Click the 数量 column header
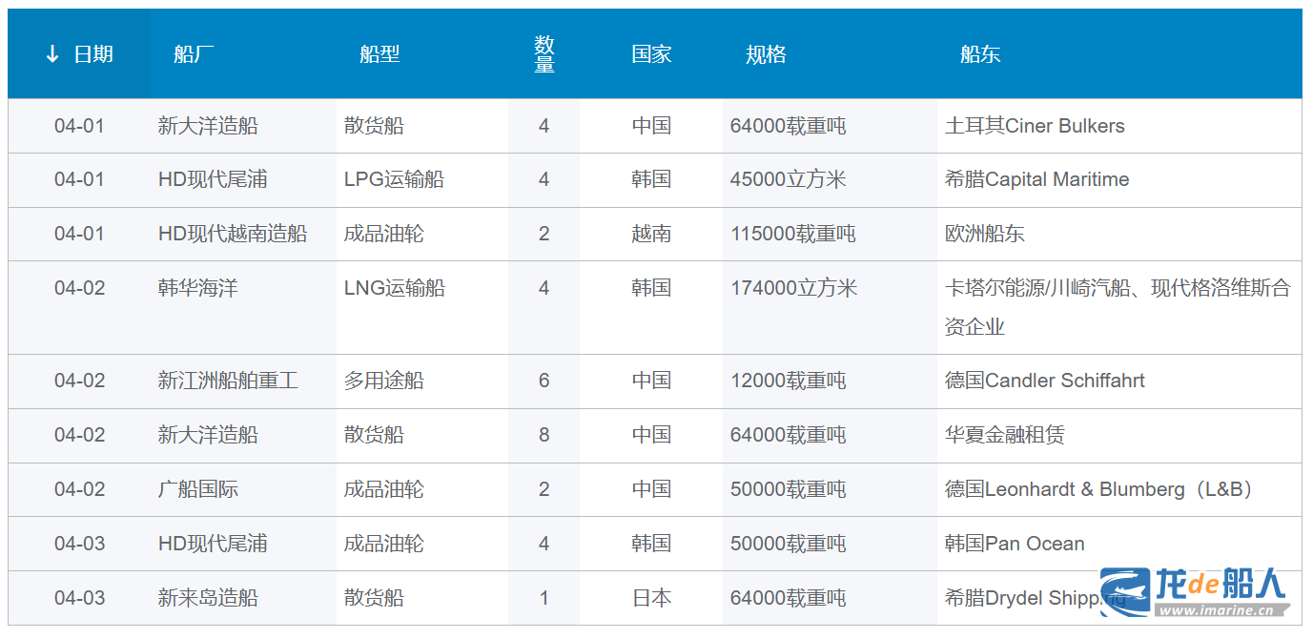The height and width of the screenshot is (639, 1313). 544,54
